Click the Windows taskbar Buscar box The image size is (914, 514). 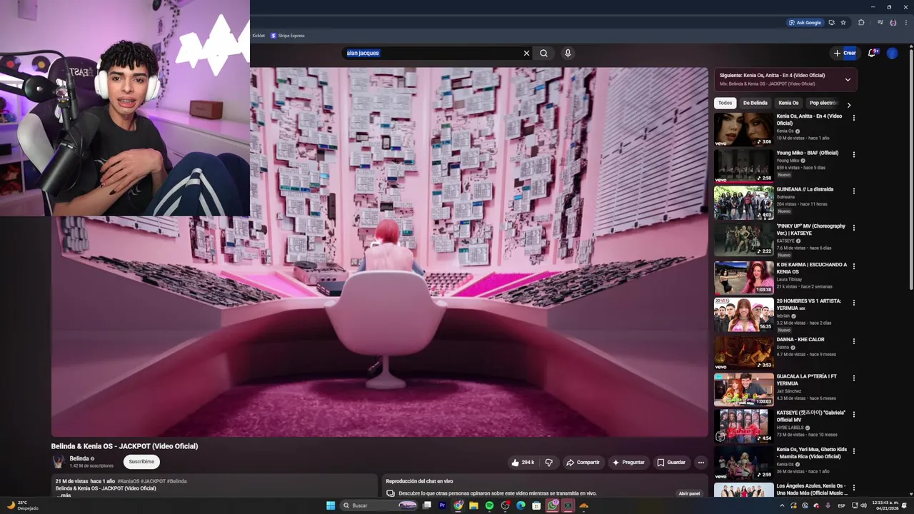point(380,505)
